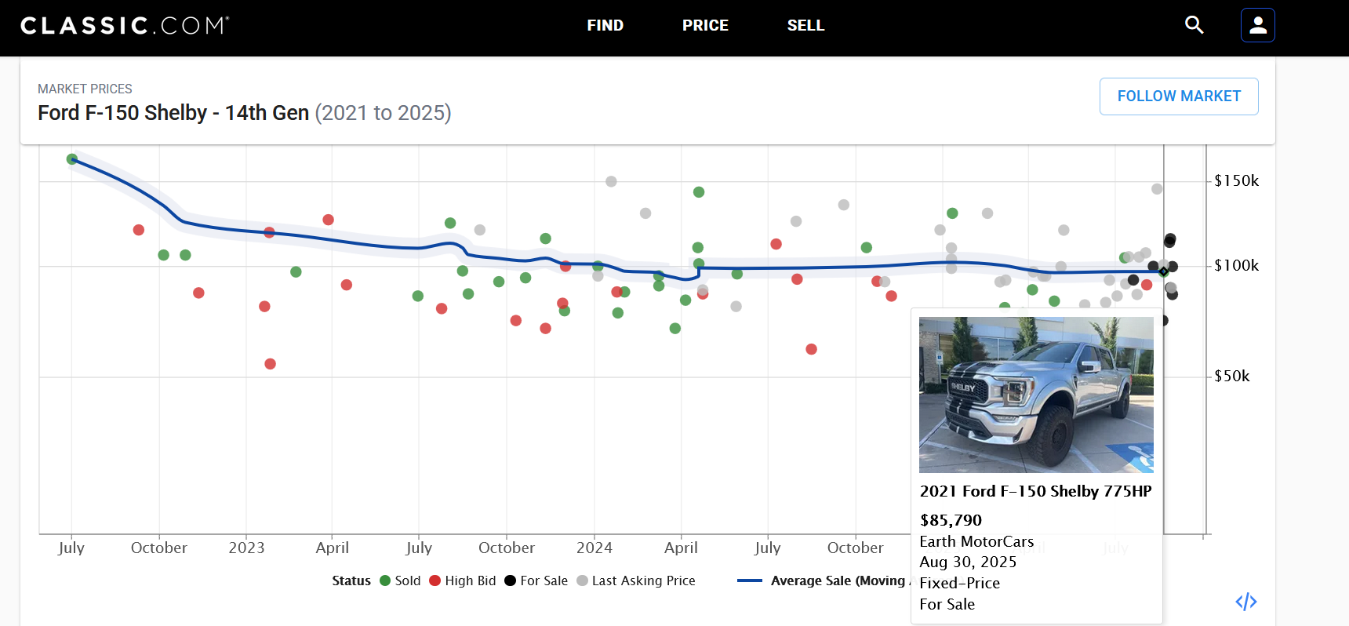1349x626 pixels.
Task: Click the 2024 x-axis label
Action: click(x=595, y=548)
